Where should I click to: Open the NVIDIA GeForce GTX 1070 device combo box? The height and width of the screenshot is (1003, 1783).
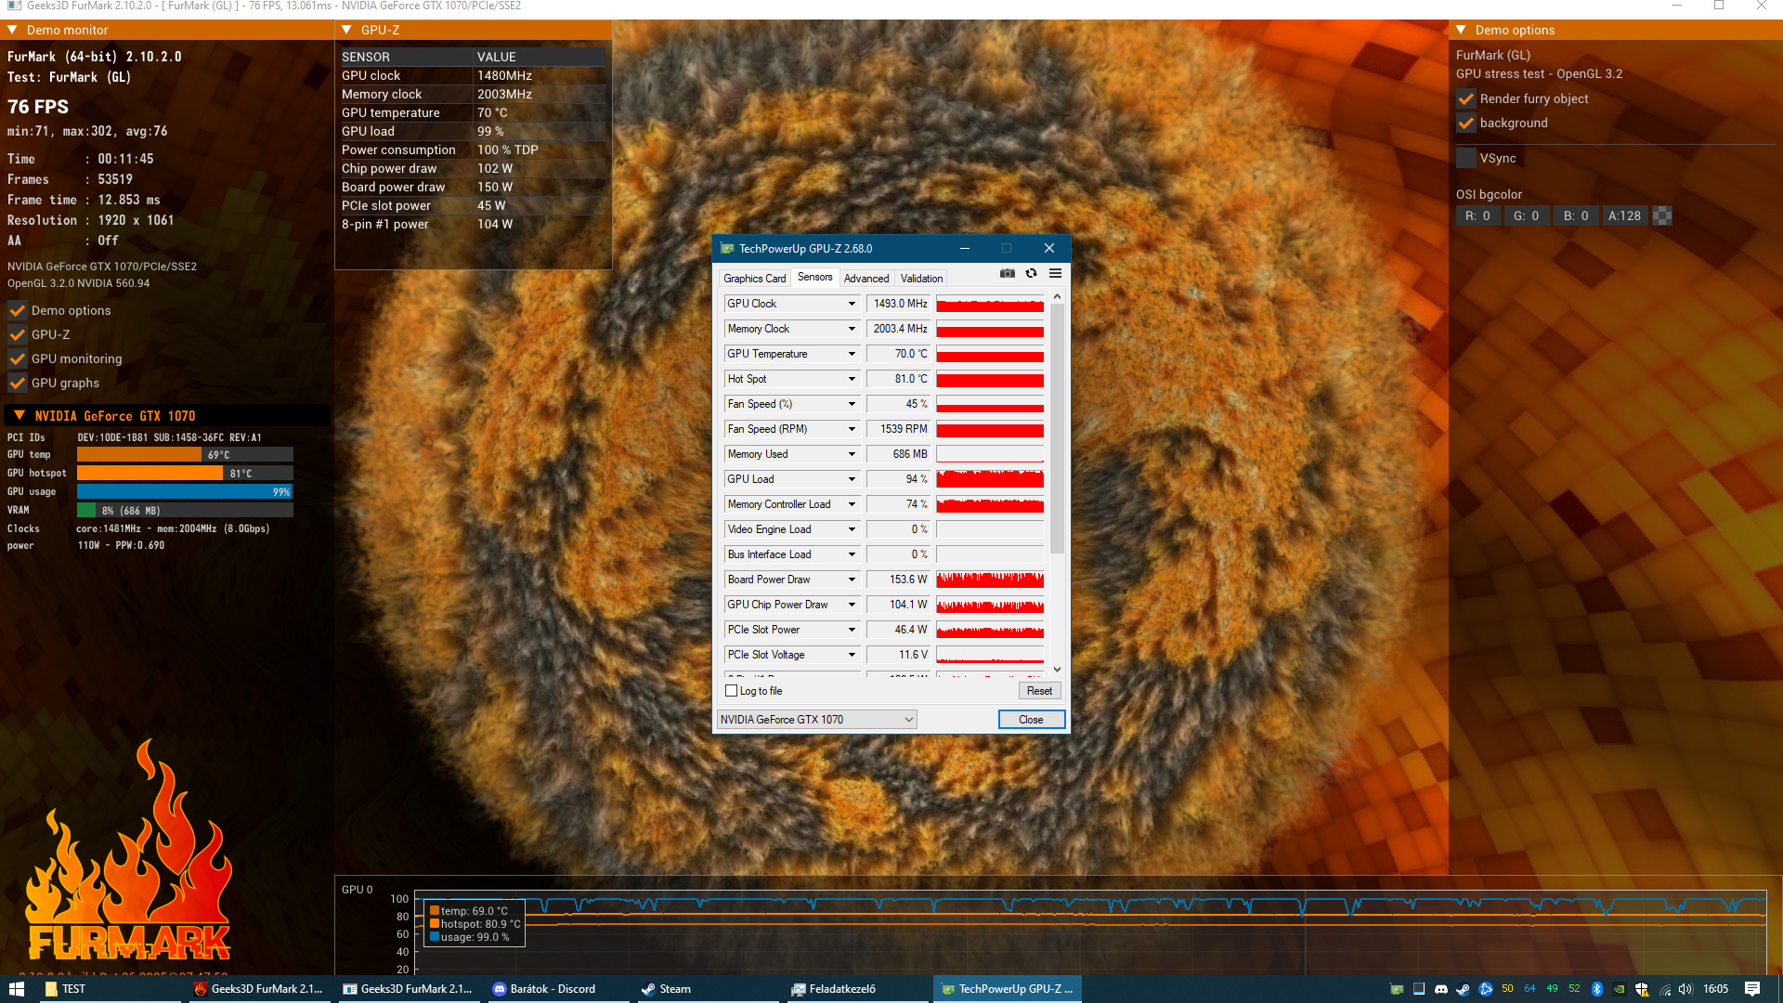(x=816, y=720)
